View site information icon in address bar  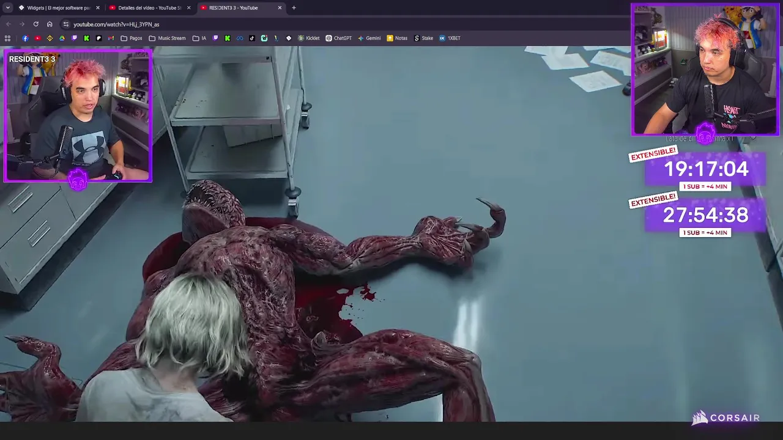[x=66, y=24]
